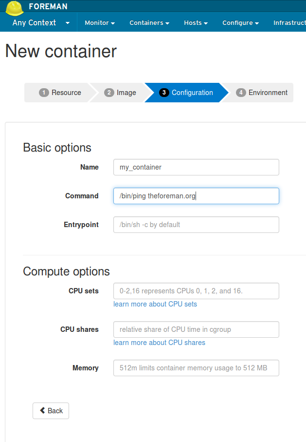The width and height of the screenshot is (306, 442).
Task: Expand the Containers menu
Action: [x=149, y=23]
